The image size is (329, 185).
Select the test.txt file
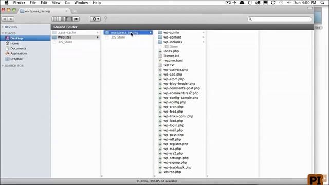(169, 65)
